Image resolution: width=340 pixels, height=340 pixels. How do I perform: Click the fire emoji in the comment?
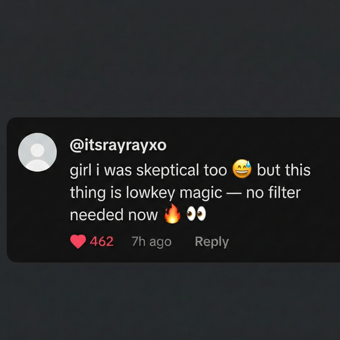(172, 215)
